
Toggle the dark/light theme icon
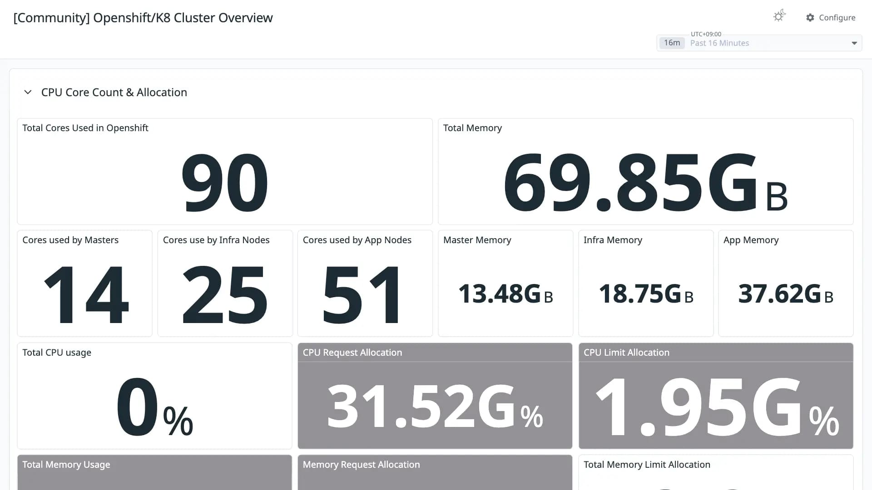click(779, 16)
